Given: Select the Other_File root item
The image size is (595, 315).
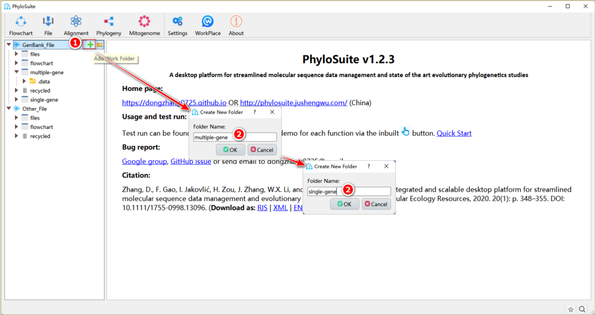Looking at the screenshot, I should click(x=34, y=108).
